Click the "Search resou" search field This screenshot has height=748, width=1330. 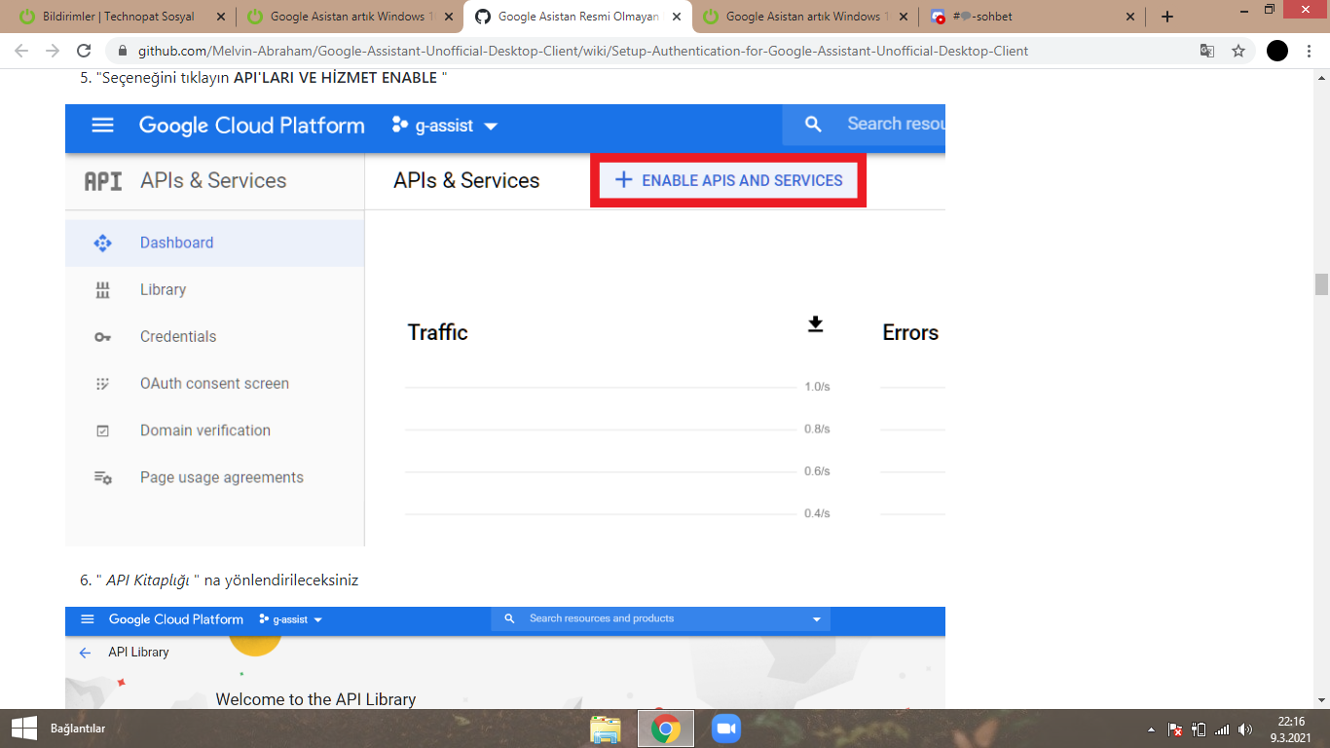[x=864, y=125]
